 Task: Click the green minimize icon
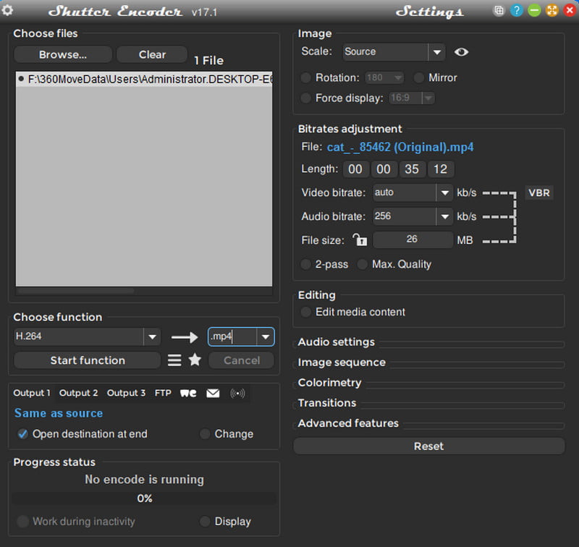pos(534,10)
